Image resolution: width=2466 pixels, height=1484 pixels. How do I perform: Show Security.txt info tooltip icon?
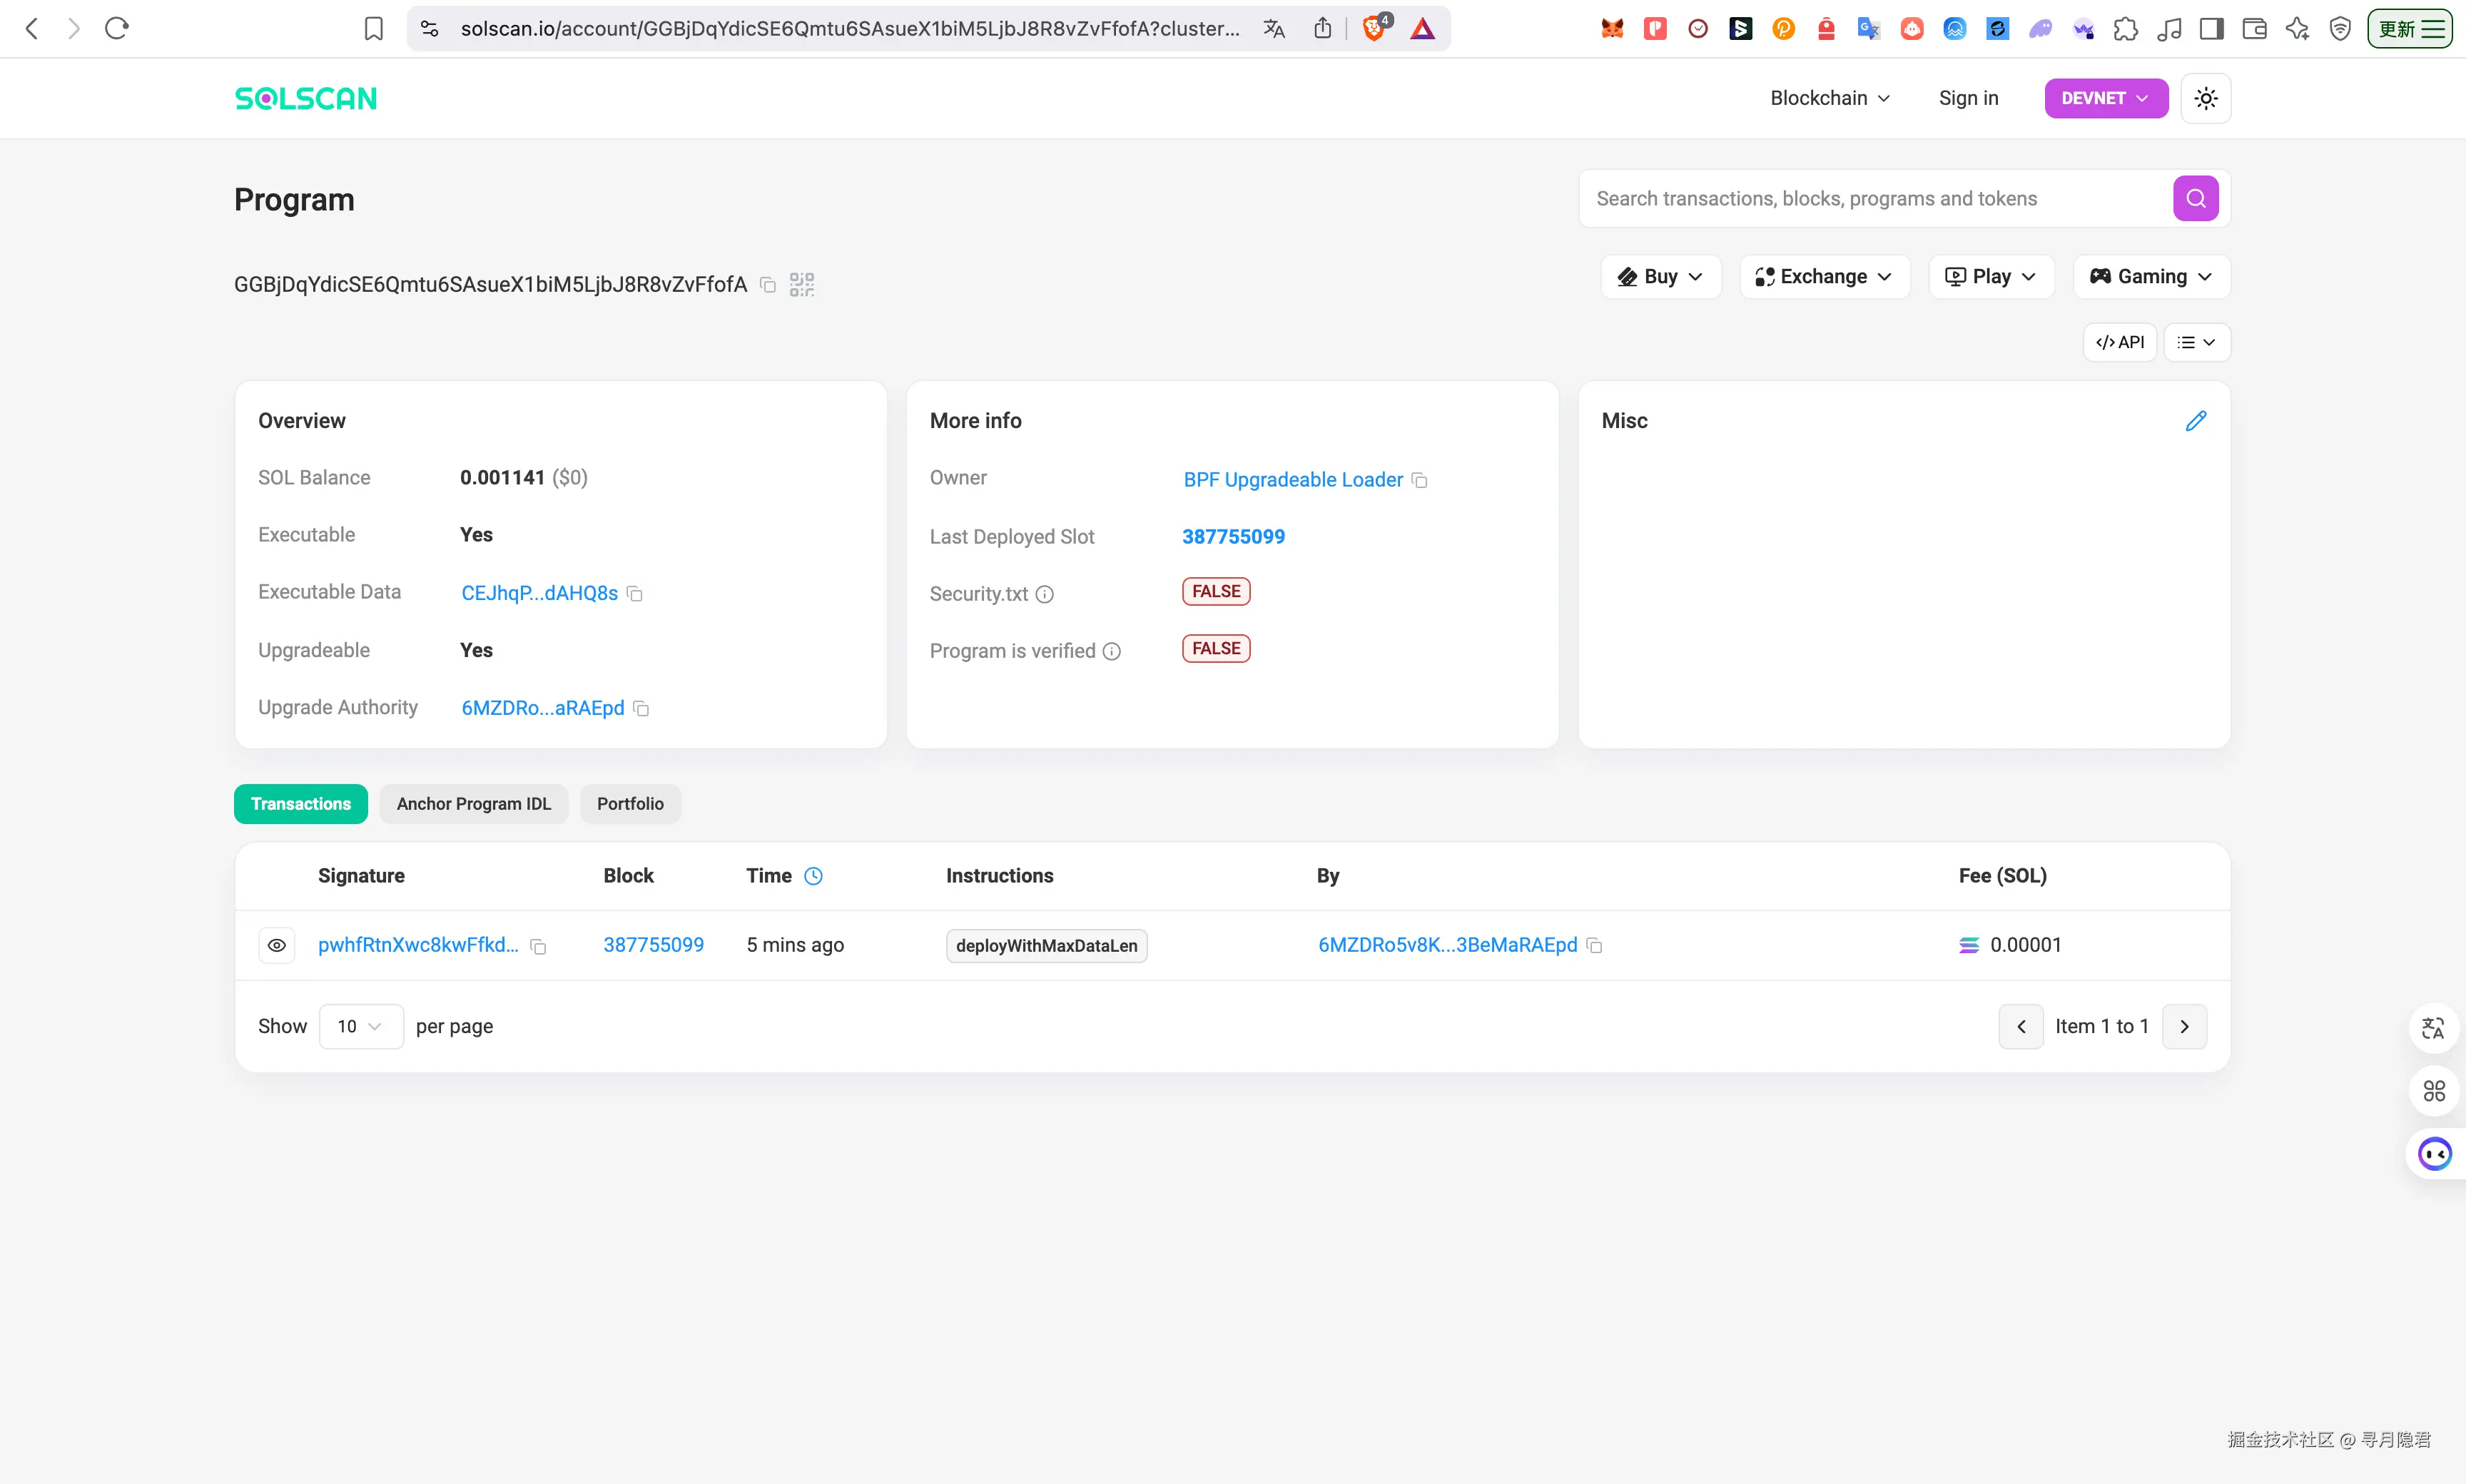[x=1045, y=595]
